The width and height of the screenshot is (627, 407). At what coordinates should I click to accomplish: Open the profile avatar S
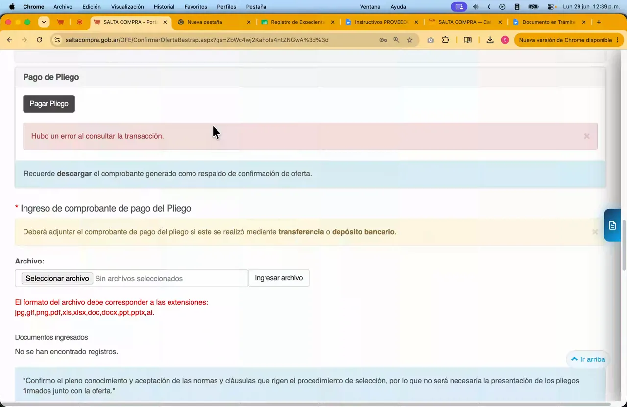(505, 40)
